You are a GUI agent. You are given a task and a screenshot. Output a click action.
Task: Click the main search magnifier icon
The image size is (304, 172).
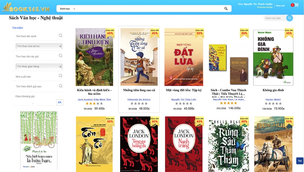tap(226, 8)
